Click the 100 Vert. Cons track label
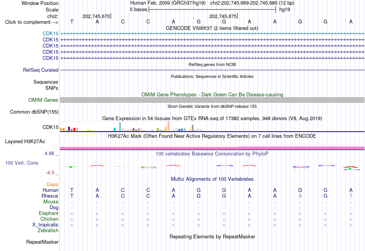365x251 pixels. tap(22, 163)
